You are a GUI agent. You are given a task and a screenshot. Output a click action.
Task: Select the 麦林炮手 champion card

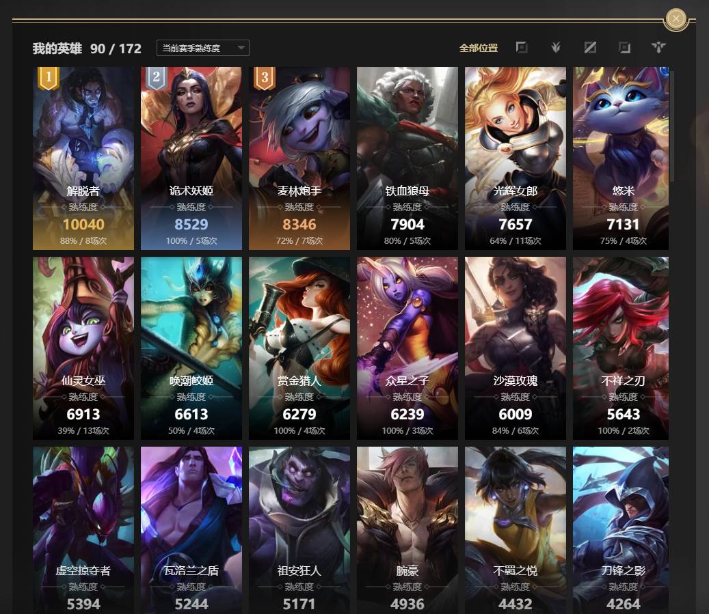299,158
